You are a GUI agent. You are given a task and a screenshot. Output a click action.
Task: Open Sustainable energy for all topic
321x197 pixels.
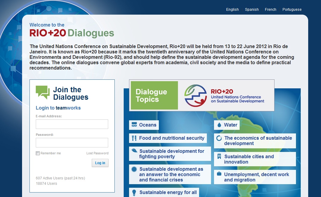coord(164,192)
